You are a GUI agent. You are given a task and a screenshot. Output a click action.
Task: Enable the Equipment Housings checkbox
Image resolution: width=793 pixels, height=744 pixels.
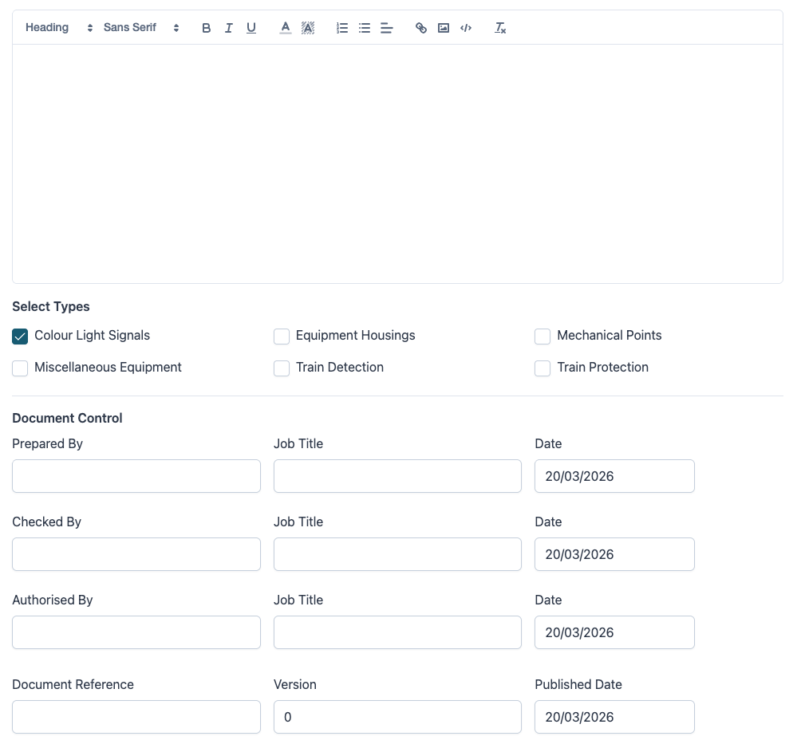coord(282,336)
